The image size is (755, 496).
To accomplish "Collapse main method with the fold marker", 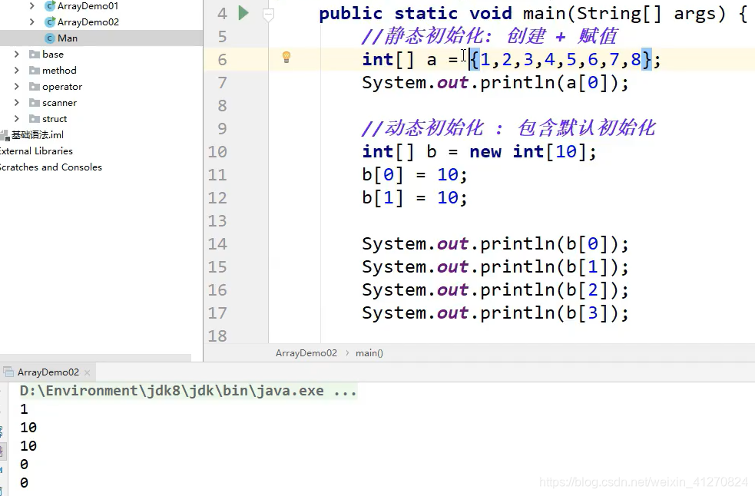I will (x=268, y=15).
